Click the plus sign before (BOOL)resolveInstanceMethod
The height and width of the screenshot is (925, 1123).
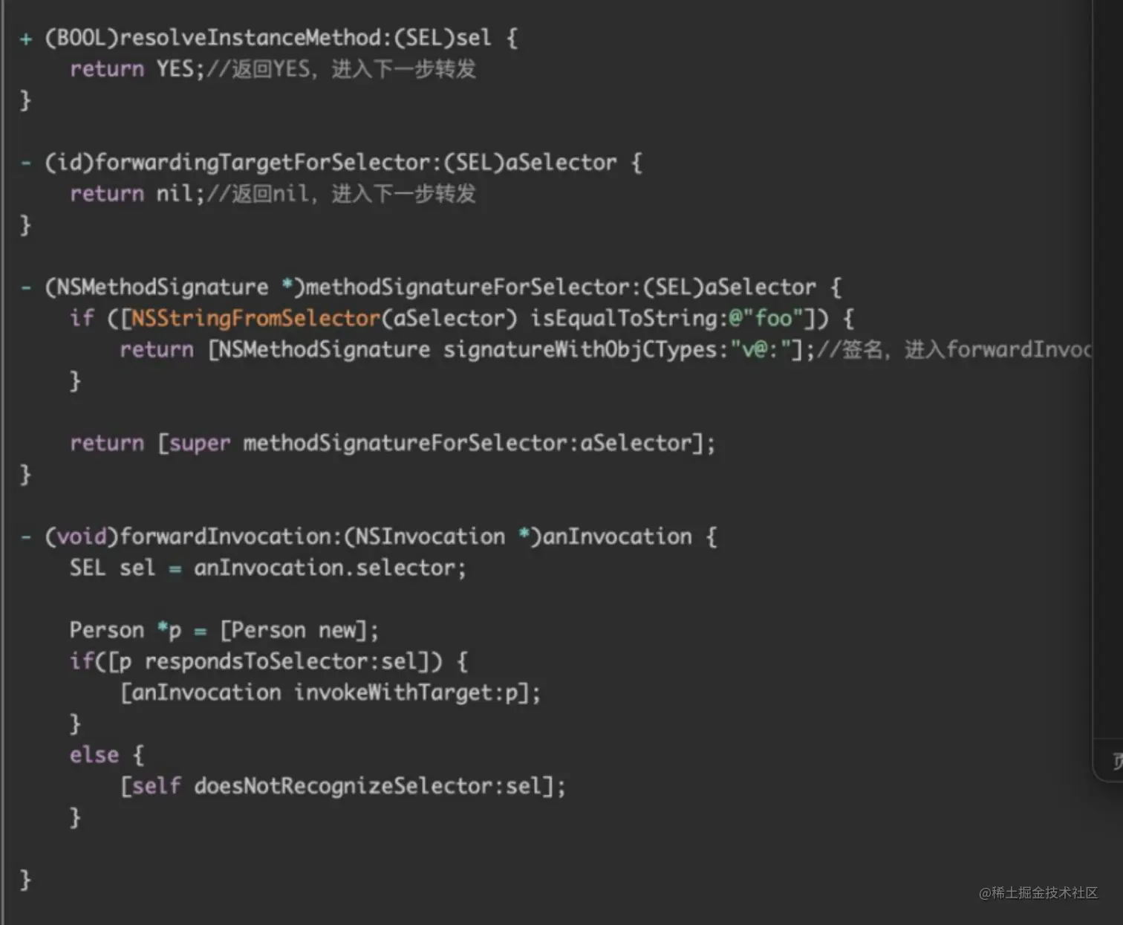click(x=26, y=38)
